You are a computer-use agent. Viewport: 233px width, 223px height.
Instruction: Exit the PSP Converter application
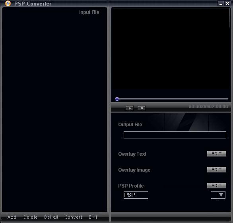(x=93, y=217)
